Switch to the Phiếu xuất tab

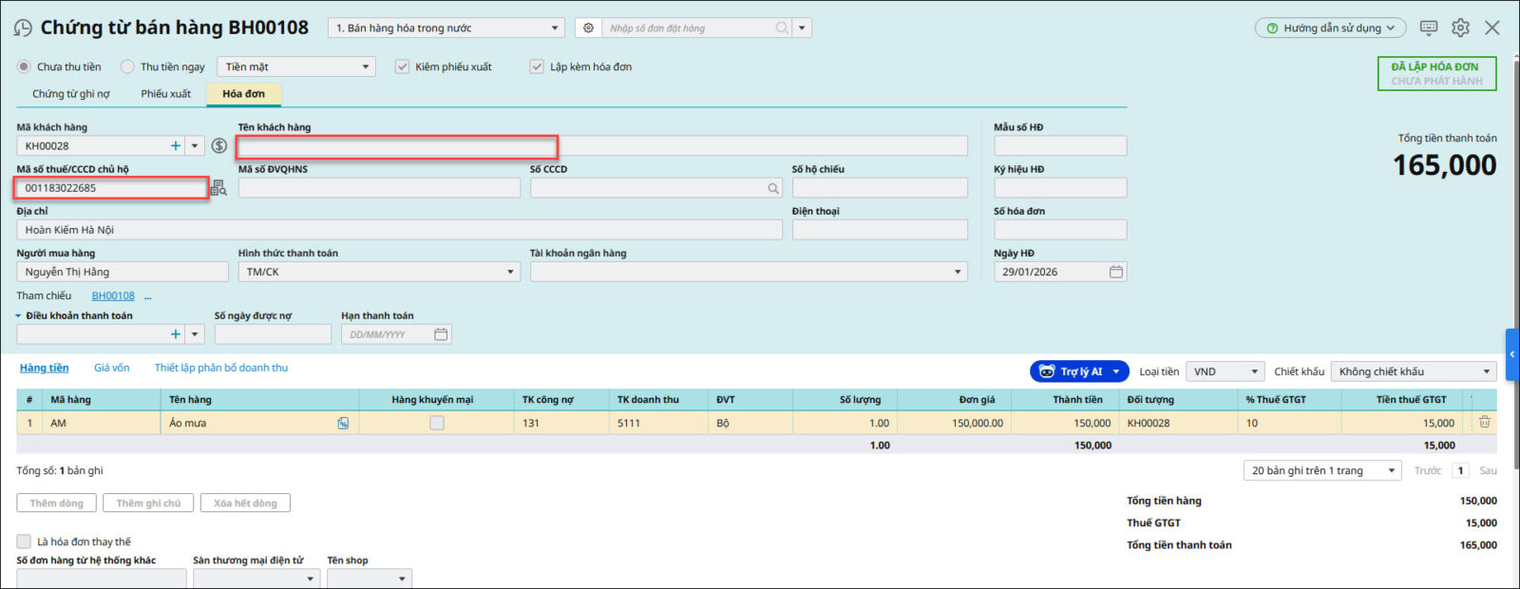point(165,94)
